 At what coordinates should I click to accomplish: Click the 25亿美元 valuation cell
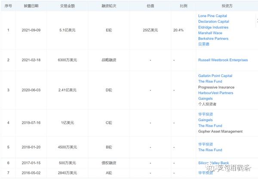[150, 30]
